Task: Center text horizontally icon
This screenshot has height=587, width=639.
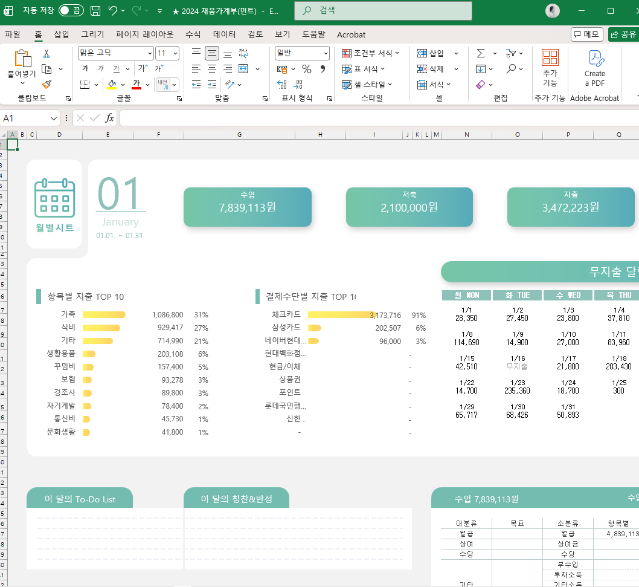Action: point(212,68)
